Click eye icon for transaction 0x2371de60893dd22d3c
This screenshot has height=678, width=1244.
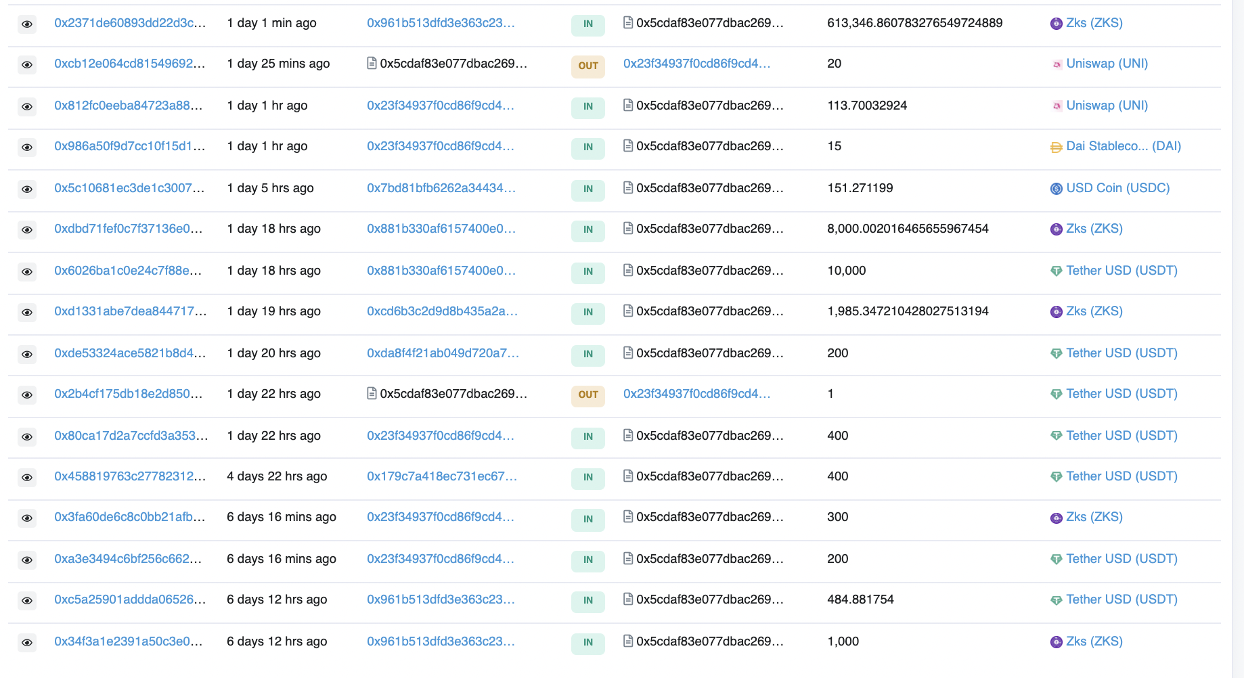[27, 24]
